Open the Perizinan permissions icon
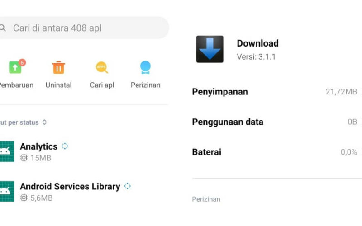362x226 pixels. [x=145, y=67]
